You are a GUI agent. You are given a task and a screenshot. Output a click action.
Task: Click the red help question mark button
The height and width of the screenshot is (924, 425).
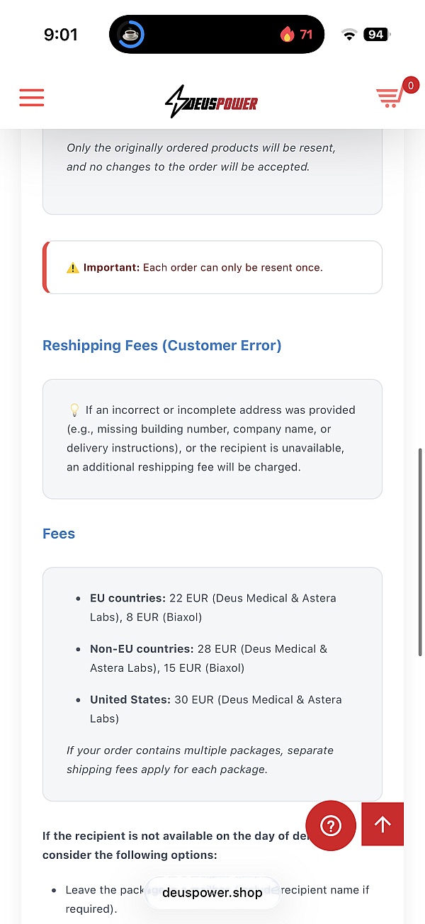tap(331, 826)
